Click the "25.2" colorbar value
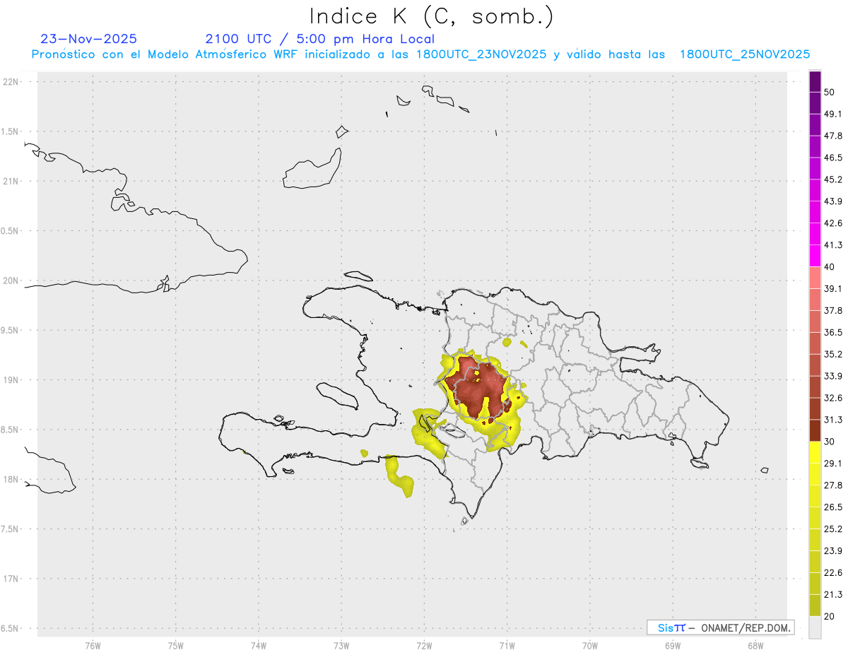This screenshot has height=655, width=848. point(833,529)
